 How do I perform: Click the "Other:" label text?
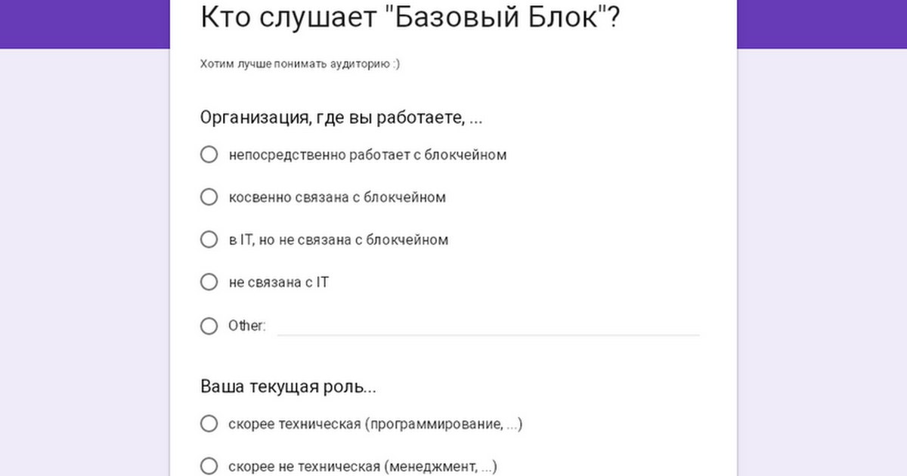[x=246, y=326]
